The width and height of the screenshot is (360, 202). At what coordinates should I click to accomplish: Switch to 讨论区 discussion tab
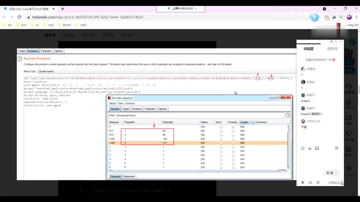309,49
